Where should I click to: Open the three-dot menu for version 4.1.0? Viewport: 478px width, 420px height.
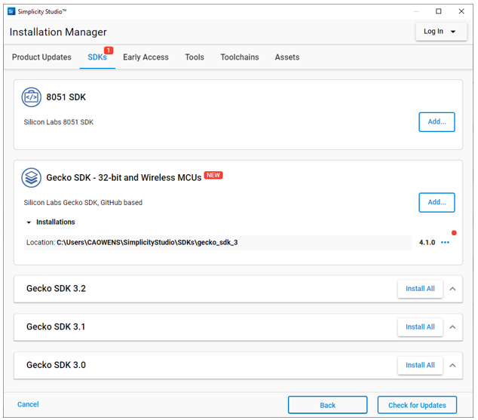pyautogui.click(x=445, y=243)
